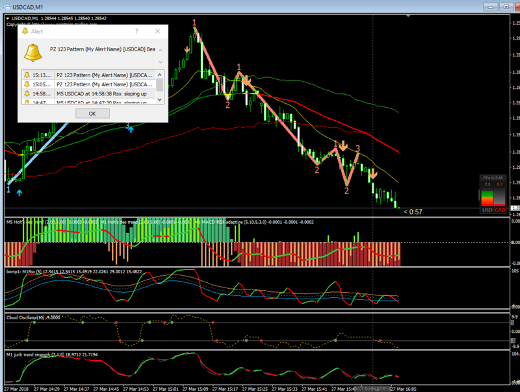Open Alert dialog help question mark

(x=136, y=31)
